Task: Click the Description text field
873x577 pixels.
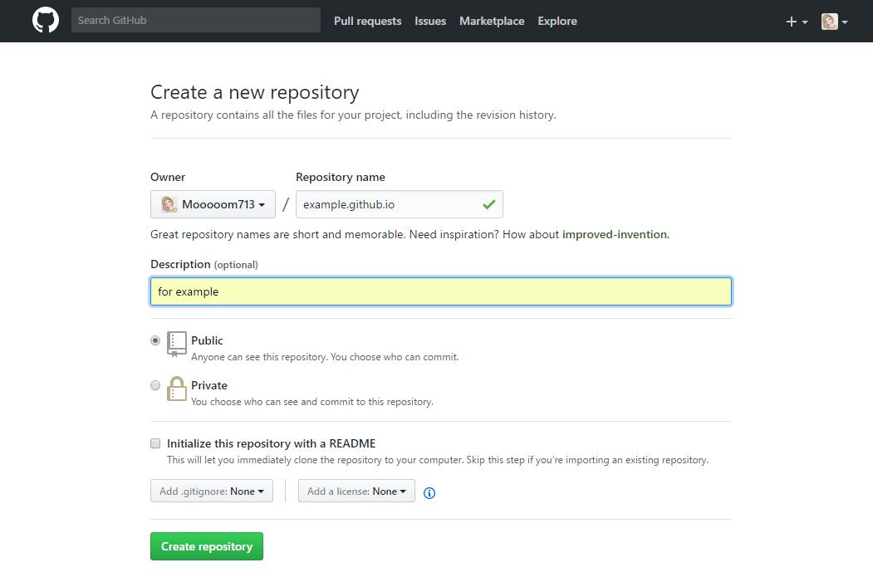Action: [x=440, y=291]
